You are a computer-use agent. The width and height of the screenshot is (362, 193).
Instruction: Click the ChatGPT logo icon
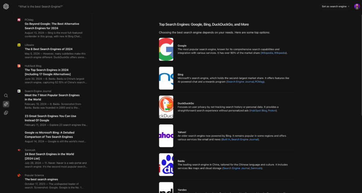[6, 6]
